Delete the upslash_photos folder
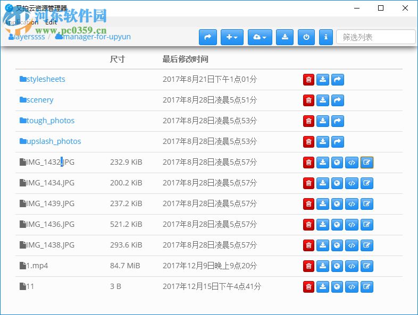 click(308, 142)
